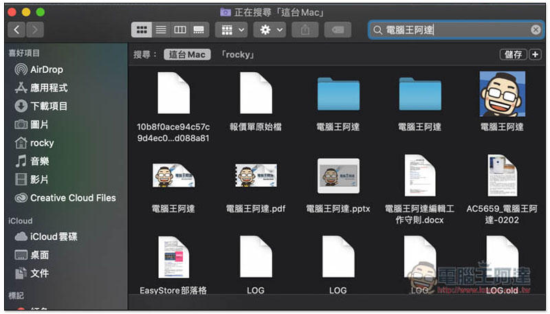The height and width of the screenshot is (314, 550).
Task: Close the Finder window with red button
Action: 12,12
